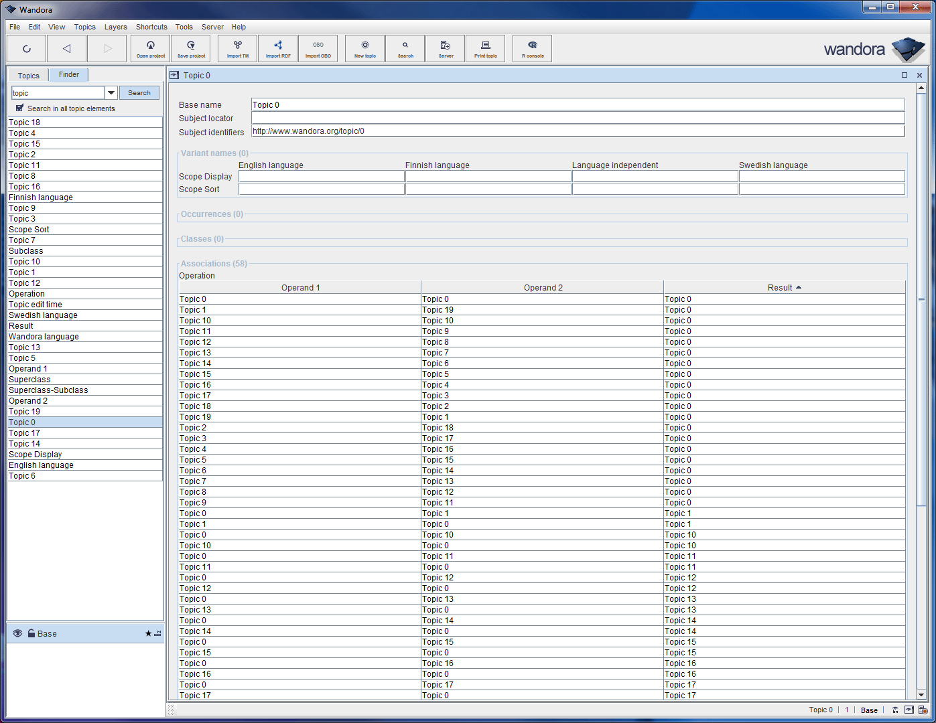Click the Save project icon
This screenshot has height=723, width=936.
[x=190, y=48]
